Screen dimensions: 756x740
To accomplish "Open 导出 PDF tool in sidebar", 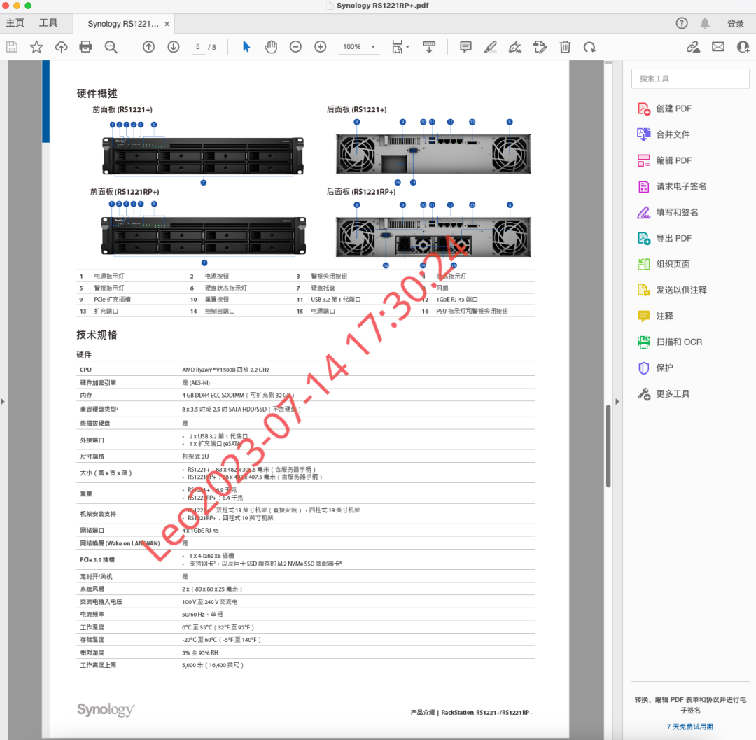I will click(x=673, y=238).
